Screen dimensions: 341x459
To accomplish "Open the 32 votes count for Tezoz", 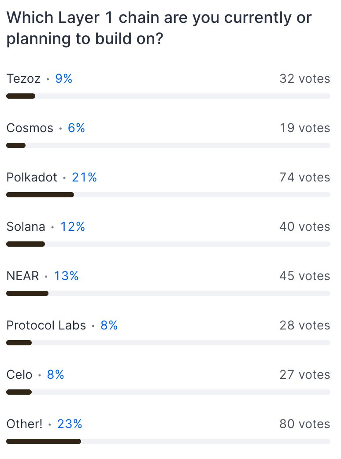I will 305,78.
